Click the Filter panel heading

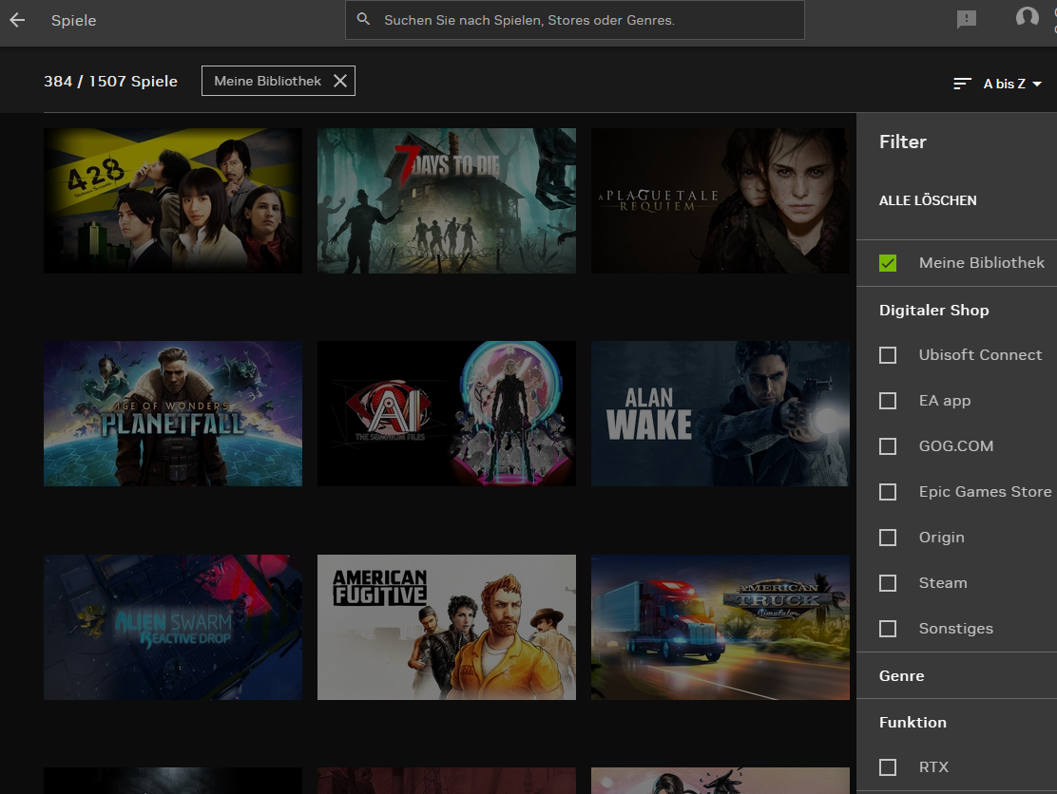pyautogui.click(x=903, y=142)
